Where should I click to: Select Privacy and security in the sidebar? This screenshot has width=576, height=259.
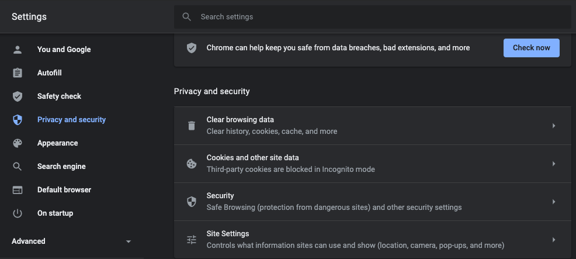[71, 120]
